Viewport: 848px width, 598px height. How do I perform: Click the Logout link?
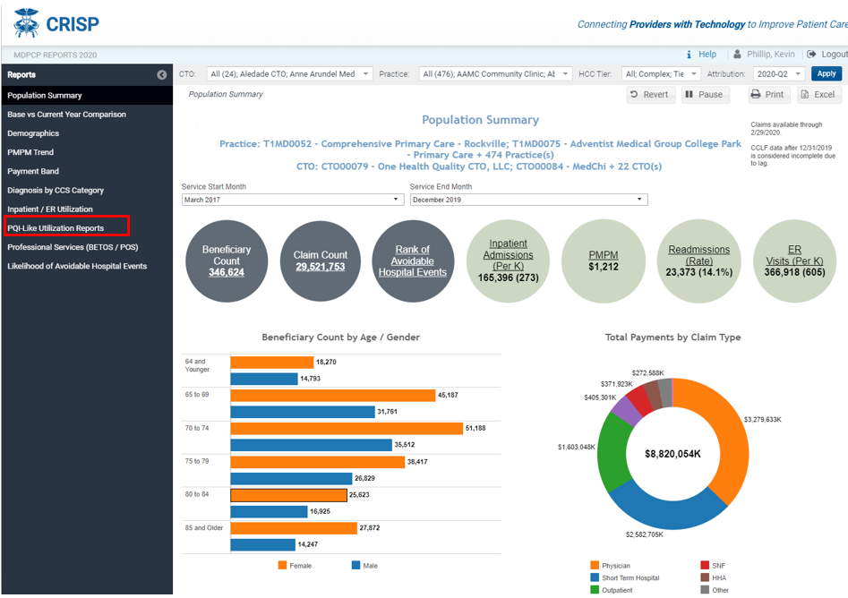coord(835,54)
